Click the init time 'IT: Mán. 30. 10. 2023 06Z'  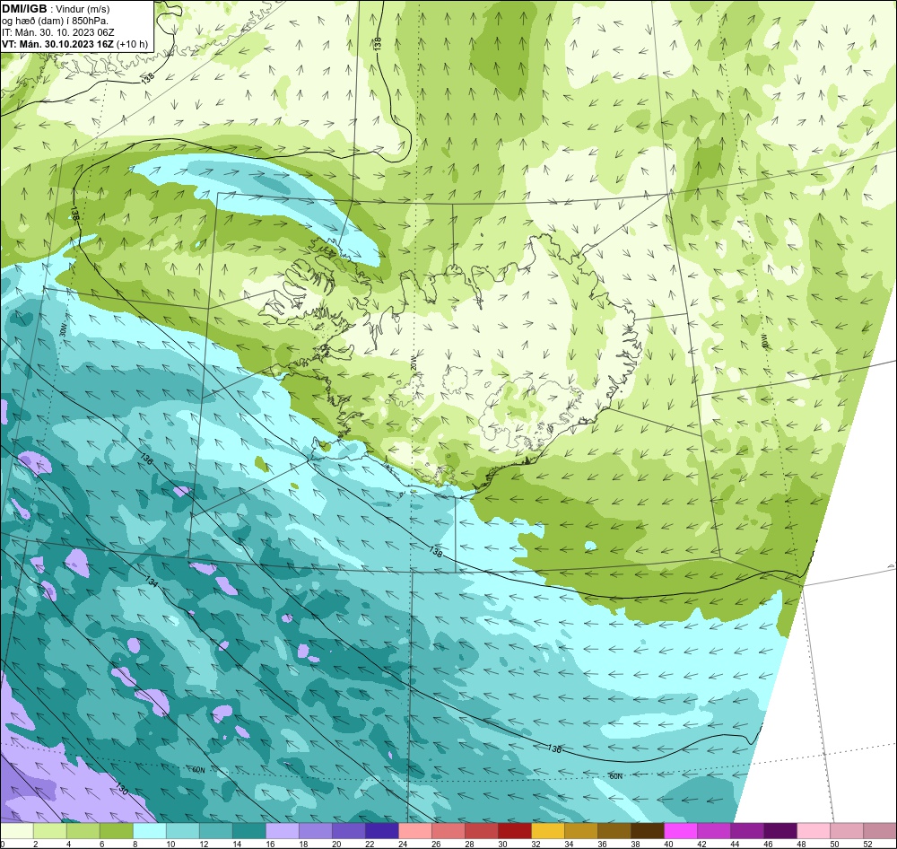(x=57, y=32)
